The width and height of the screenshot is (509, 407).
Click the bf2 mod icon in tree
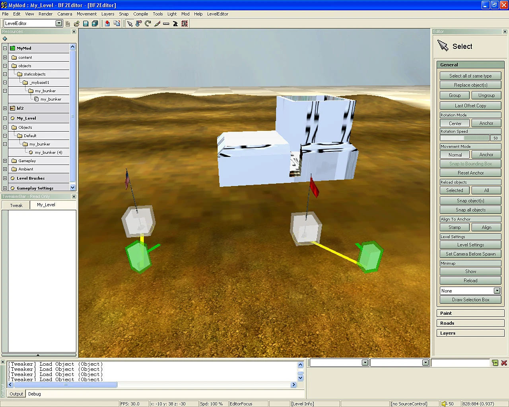tap(12, 108)
